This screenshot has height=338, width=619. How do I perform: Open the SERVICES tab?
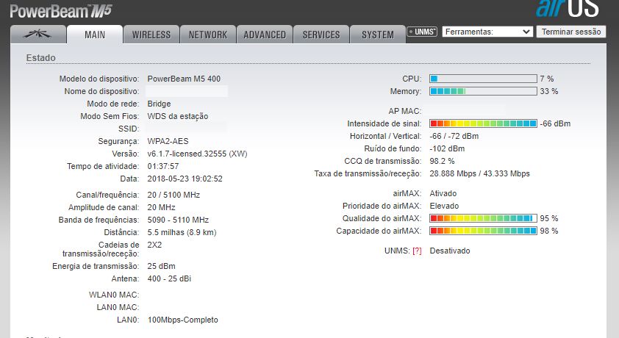[x=321, y=35]
